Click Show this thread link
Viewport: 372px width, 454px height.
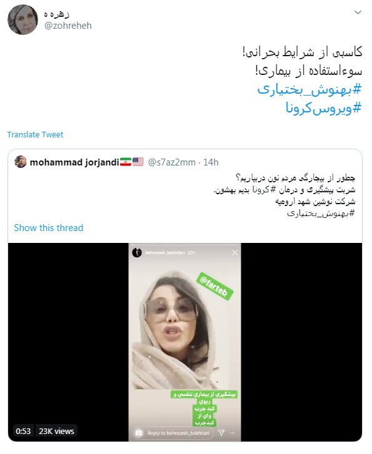tap(48, 228)
